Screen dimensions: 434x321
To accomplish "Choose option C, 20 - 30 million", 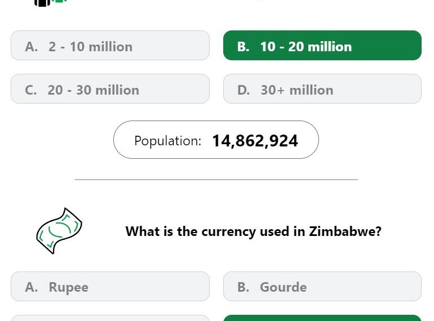I will click(x=110, y=89).
